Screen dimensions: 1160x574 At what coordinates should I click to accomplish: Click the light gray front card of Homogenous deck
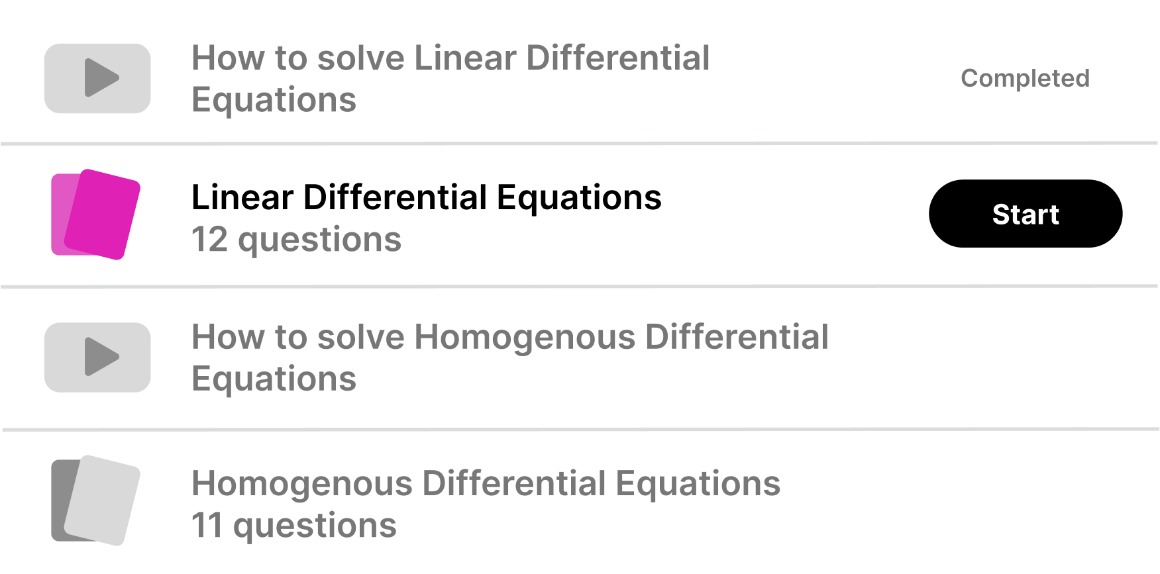point(103,500)
